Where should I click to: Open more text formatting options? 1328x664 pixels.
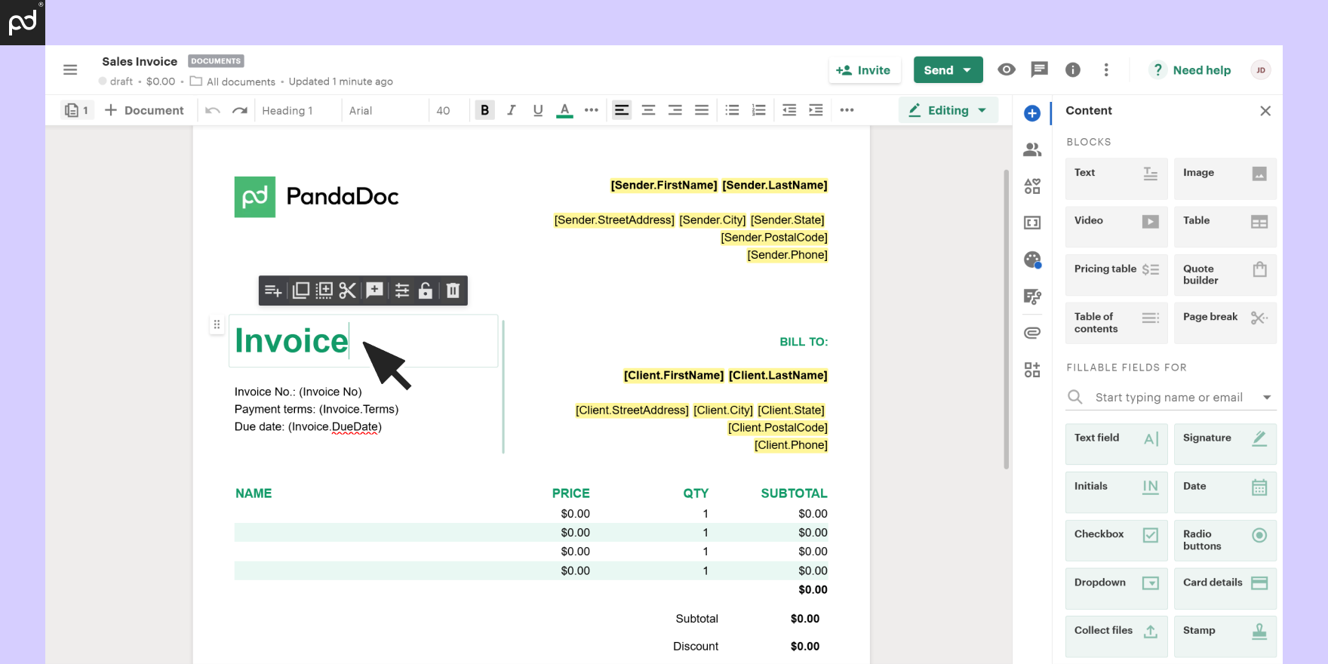point(592,110)
